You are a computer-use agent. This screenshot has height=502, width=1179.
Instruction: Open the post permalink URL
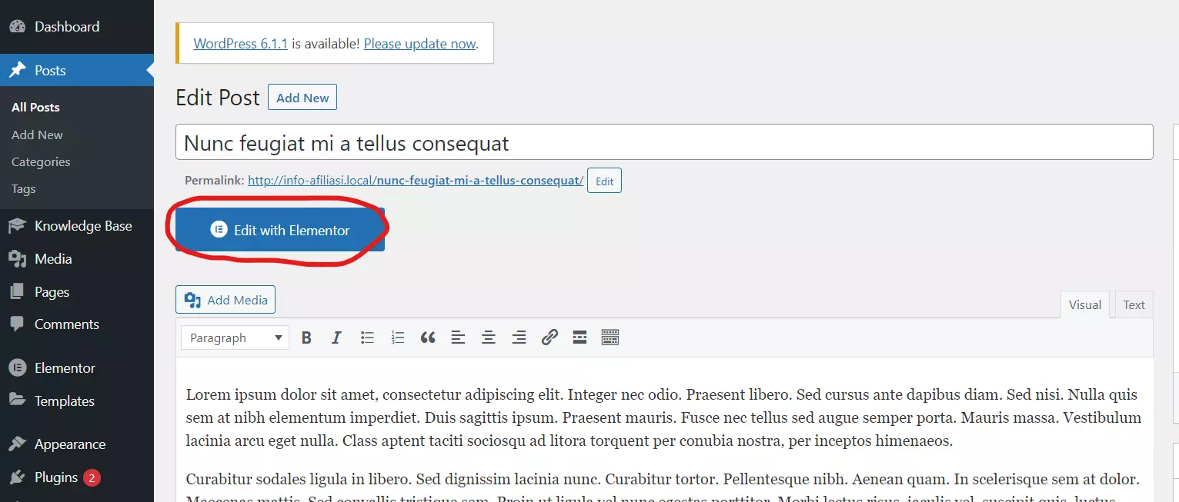point(416,181)
